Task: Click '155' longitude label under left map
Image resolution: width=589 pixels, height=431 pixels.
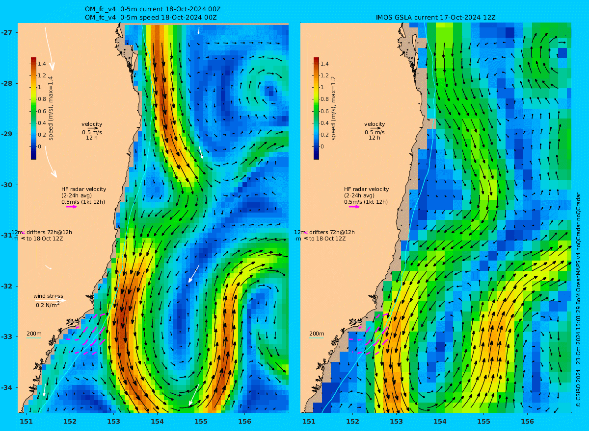Action: coord(201,421)
